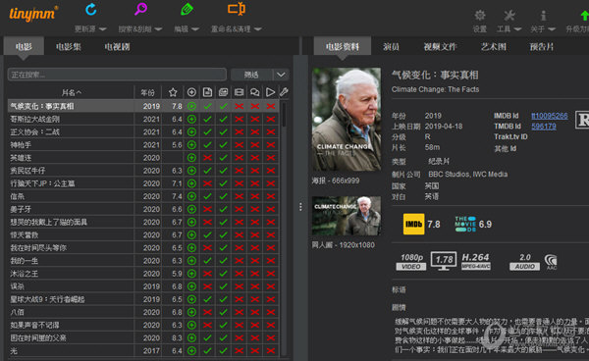This screenshot has width=589, height=361.
Task: Open the 关于 dropdown arrow
Action: click(552, 29)
